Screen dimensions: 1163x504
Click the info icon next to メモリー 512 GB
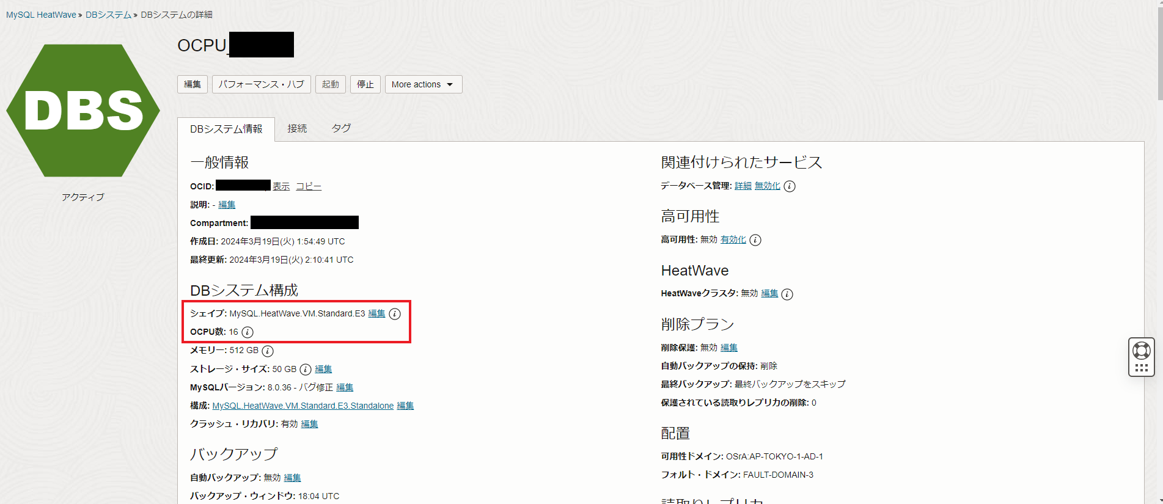[x=268, y=351]
